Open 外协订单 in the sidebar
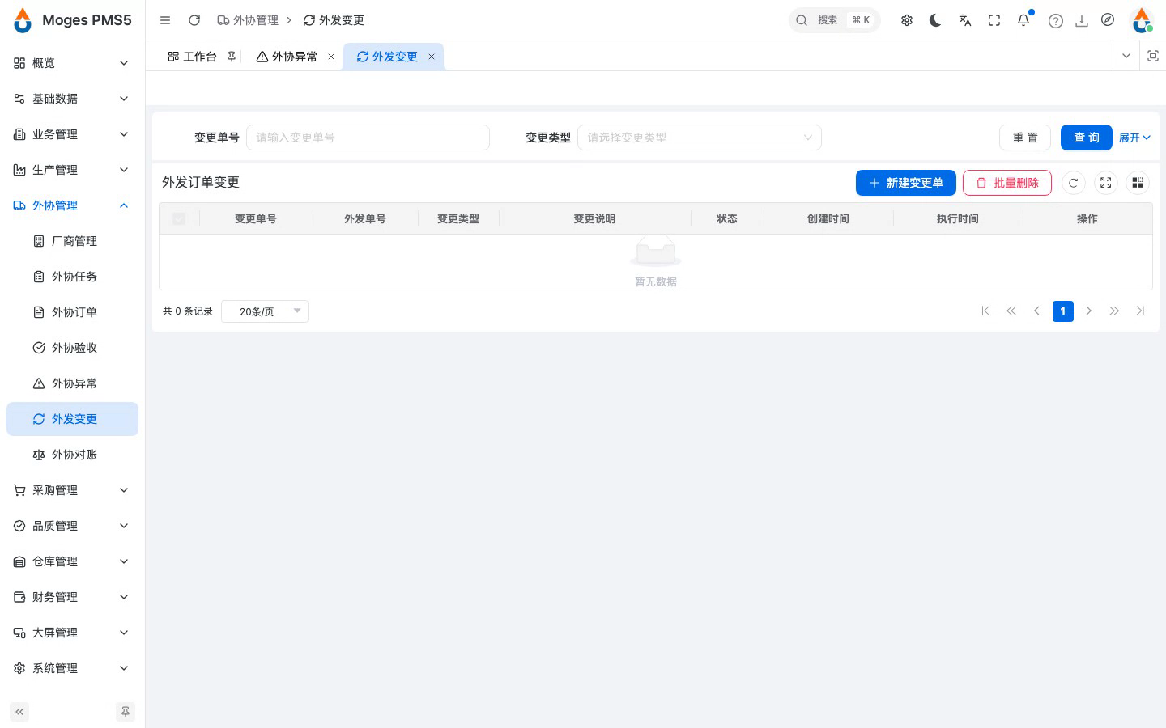 (72, 312)
